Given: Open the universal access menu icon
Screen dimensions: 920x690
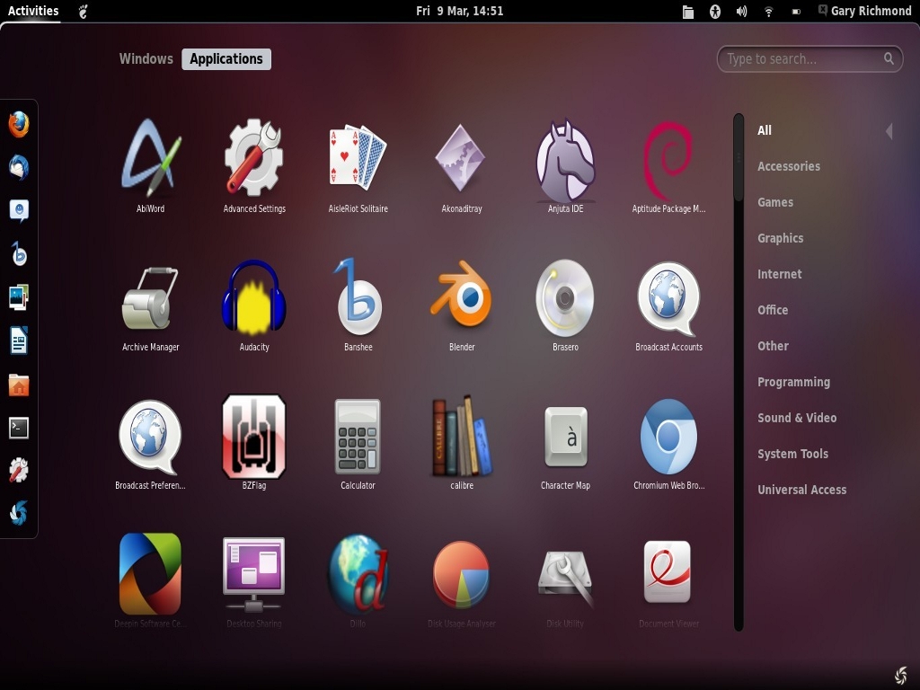Looking at the screenshot, I should [714, 11].
